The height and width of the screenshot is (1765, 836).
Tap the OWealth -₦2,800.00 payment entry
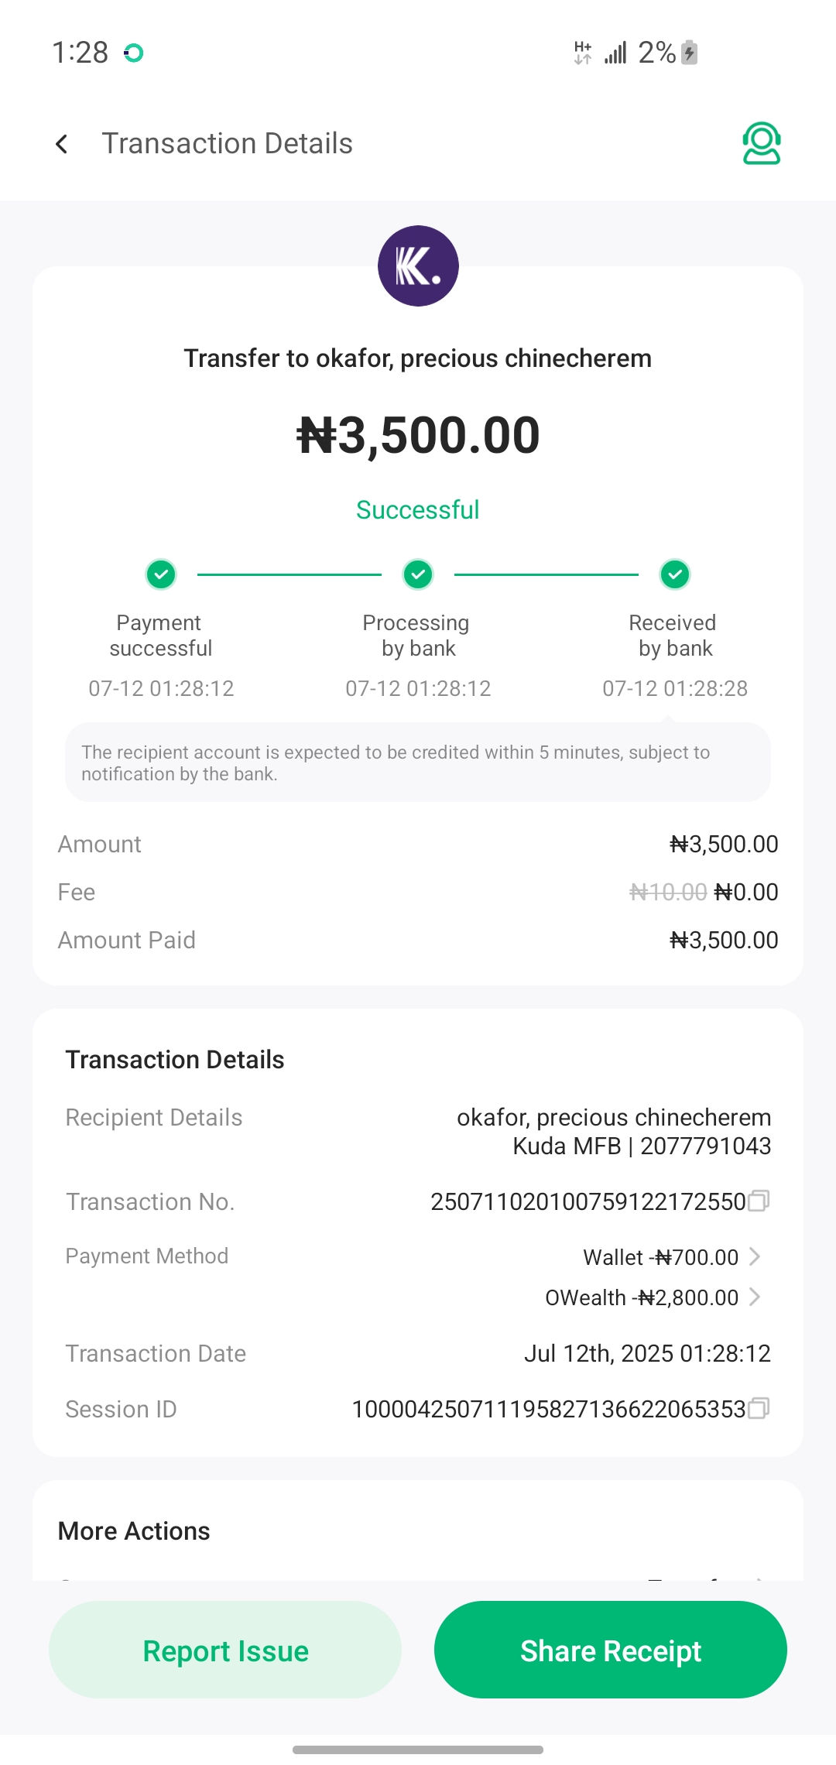point(642,1297)
